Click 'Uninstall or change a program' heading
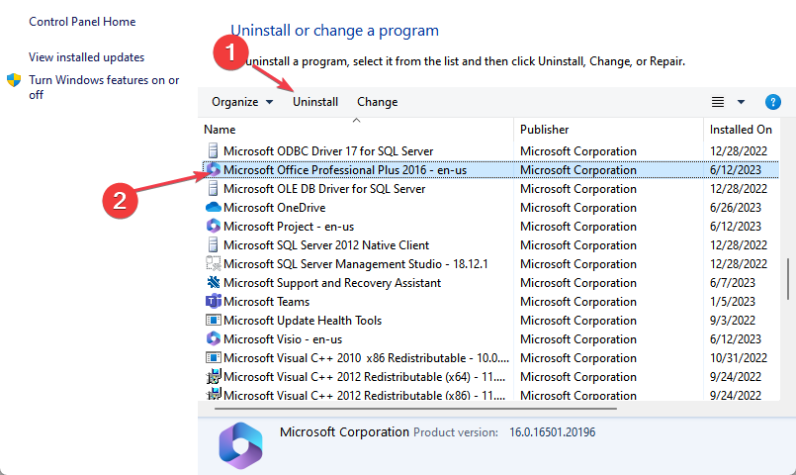The width and height of the screenshot is (796, 475). tap(335, 31)
